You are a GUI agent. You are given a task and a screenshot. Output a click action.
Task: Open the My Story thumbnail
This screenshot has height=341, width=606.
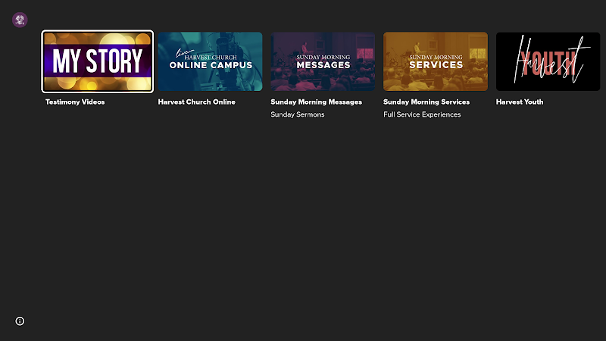tap(98, 61)
